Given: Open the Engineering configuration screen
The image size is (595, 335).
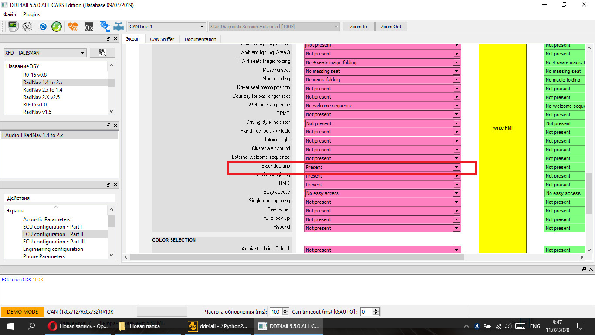Looking at the screenshot, I should click(x=53, y=249).
